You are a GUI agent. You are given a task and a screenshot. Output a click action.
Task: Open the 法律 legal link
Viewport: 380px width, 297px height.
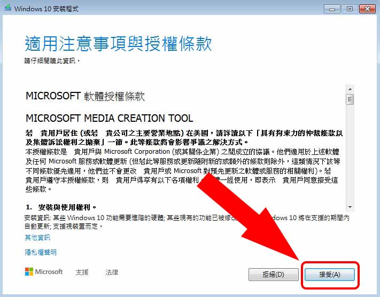112,272
